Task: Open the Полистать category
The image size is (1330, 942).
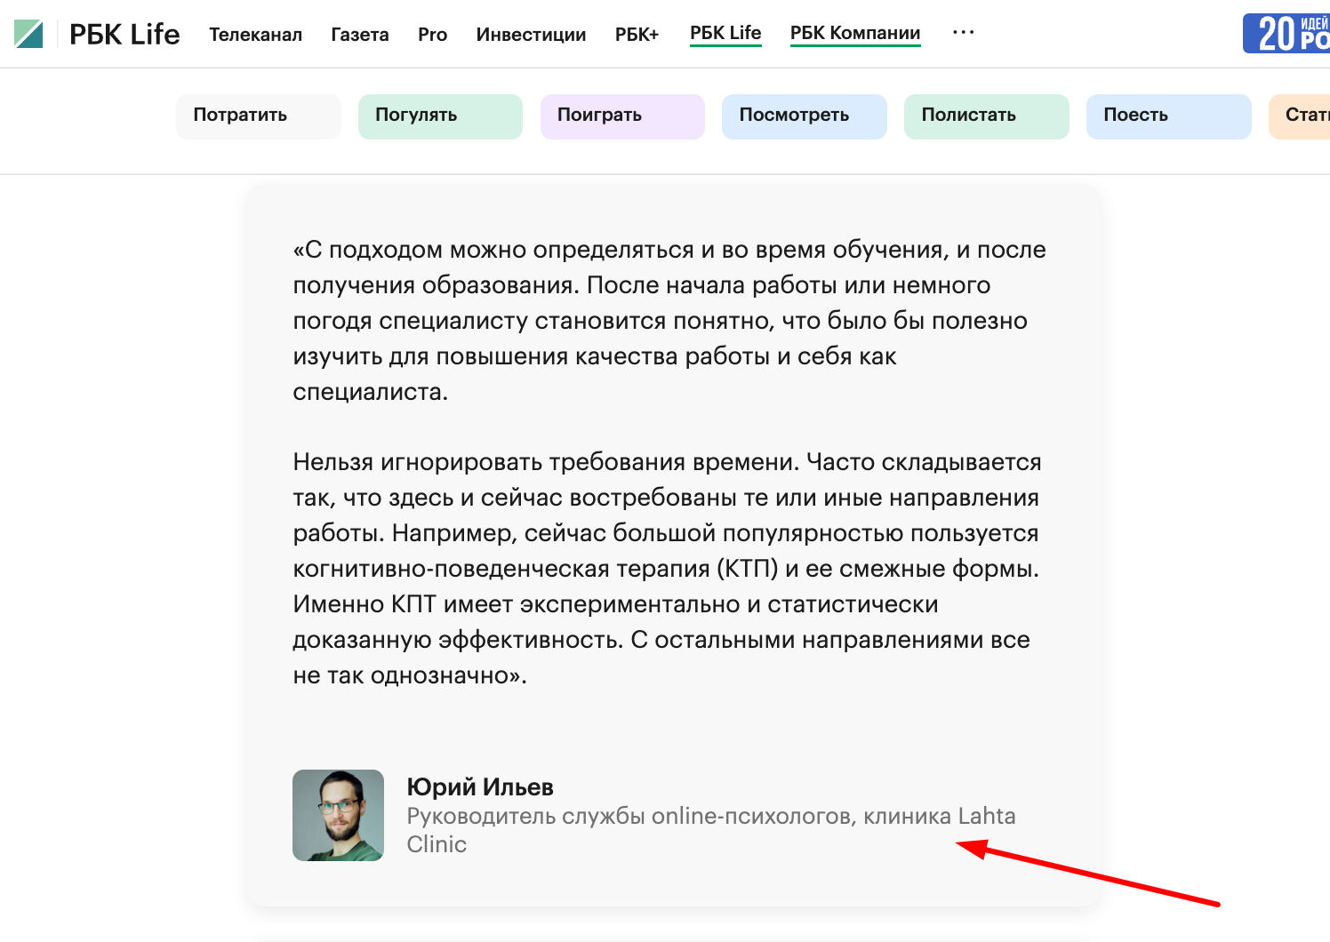Action: [x=986, y=116]
